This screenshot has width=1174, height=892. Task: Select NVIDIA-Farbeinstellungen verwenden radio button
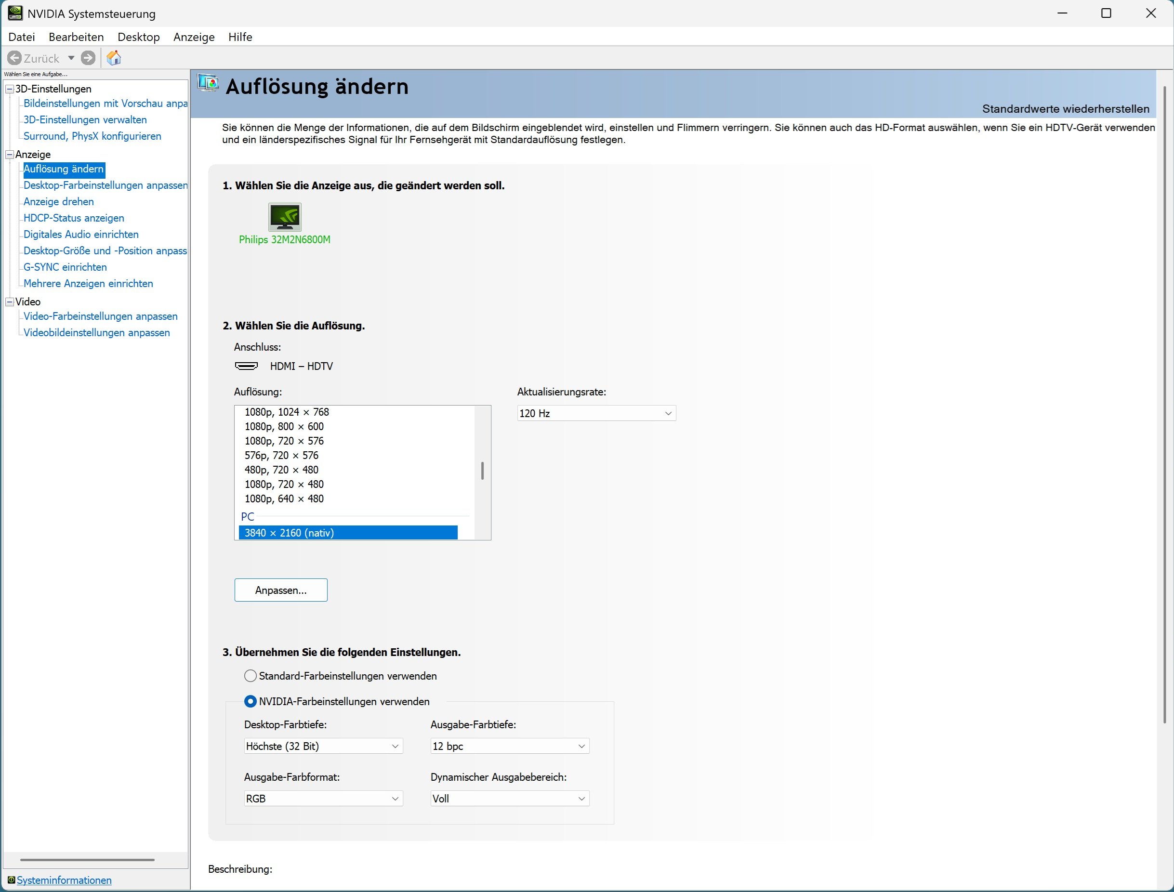coord(250,701)
